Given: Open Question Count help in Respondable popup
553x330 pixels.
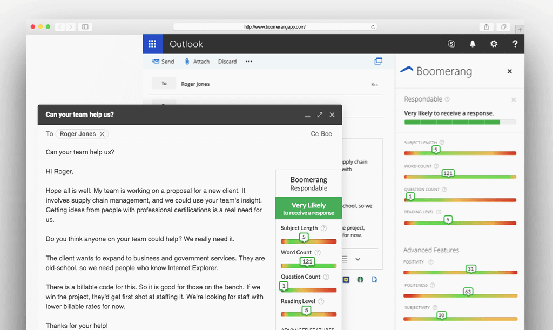Looking at the screenshot, I should coord(326,277).
